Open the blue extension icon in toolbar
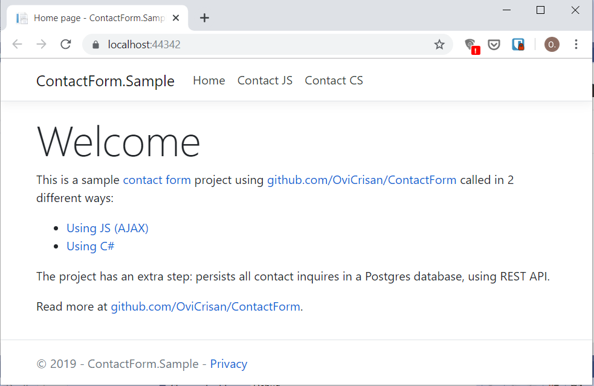This screenshot has height=386, width=594. [518, 44]
